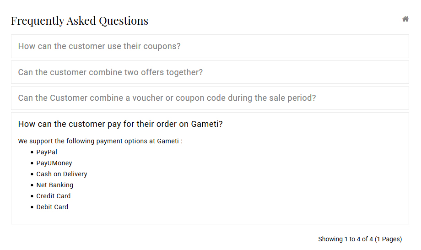The width and height of the screenshot is (421, 250).
Task: Expand 'combine two offers together' question
Action: click(x=110, y=72)
